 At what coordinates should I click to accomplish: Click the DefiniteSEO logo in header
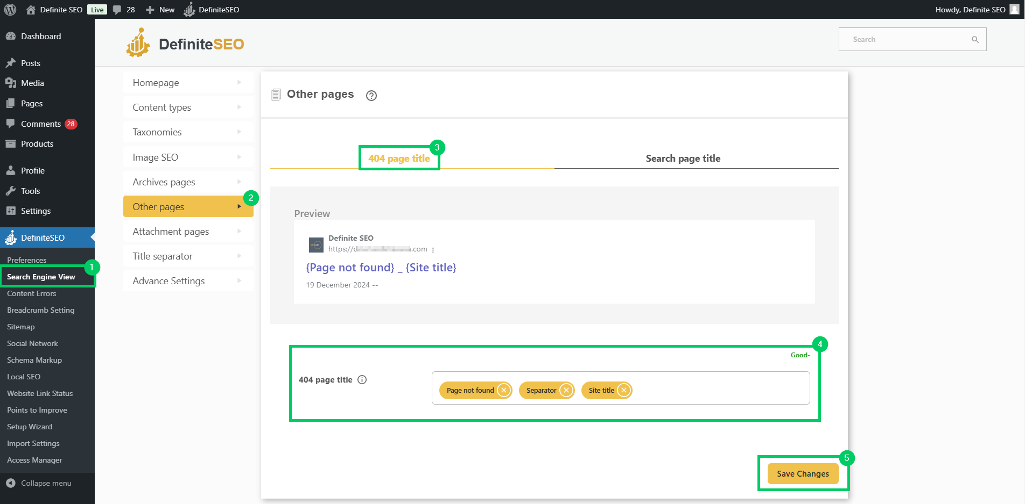tap(185, 43)
